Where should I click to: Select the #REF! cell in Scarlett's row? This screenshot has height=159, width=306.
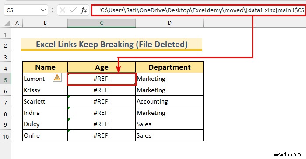coord(102,101)
